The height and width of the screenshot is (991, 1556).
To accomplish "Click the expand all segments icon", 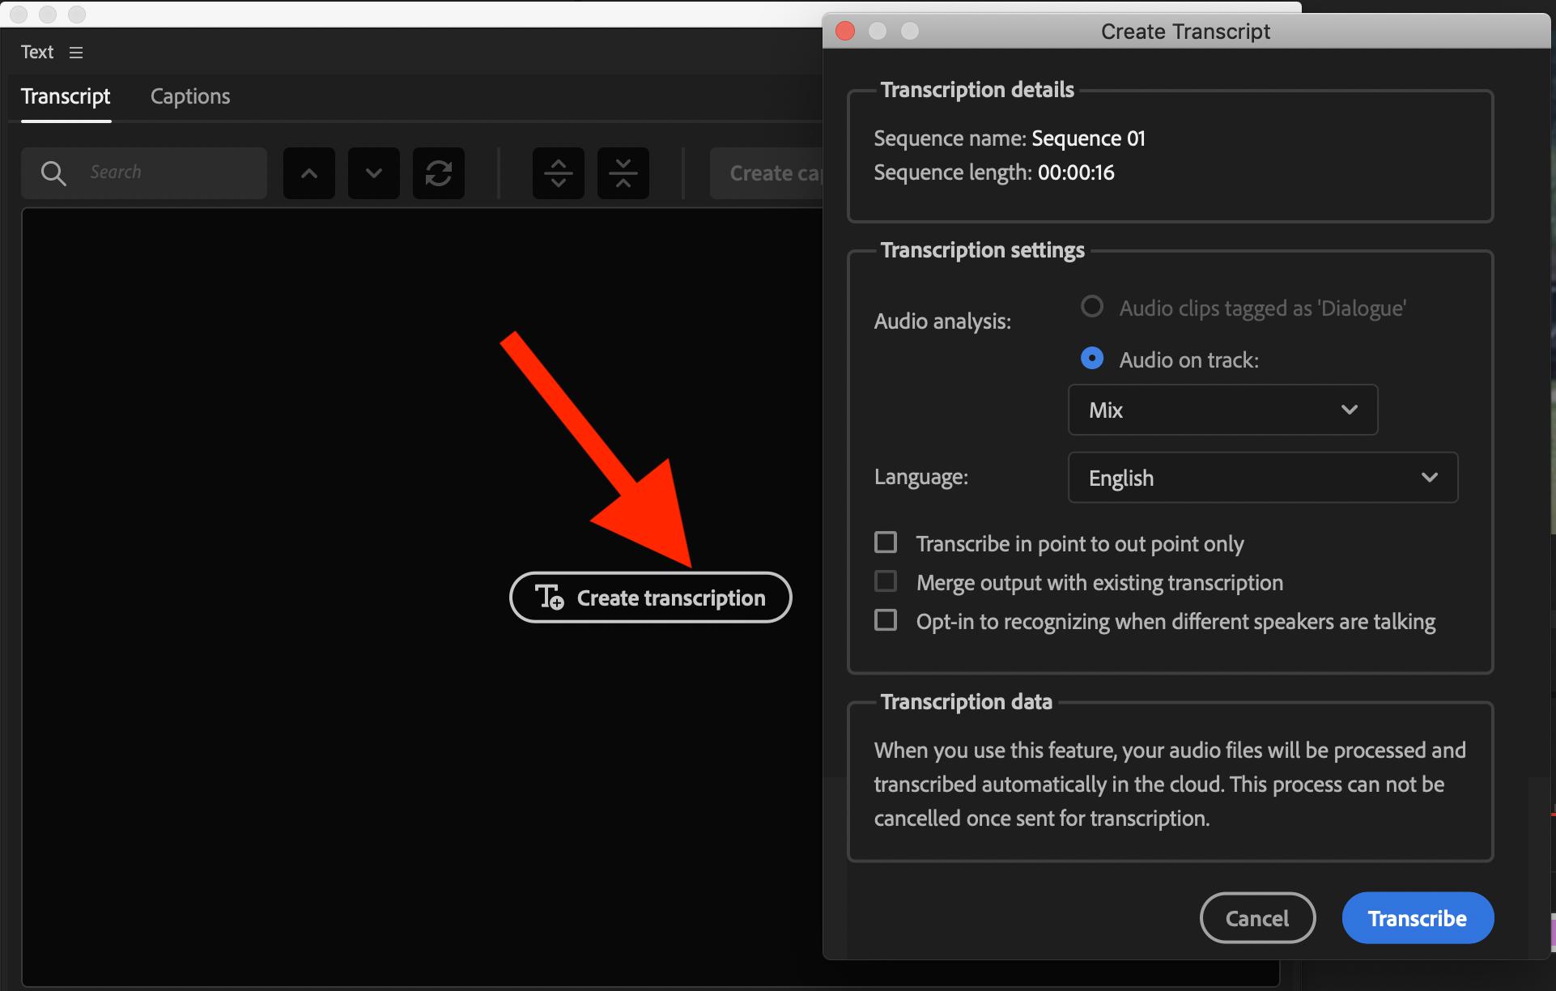I will coord(558,172).
